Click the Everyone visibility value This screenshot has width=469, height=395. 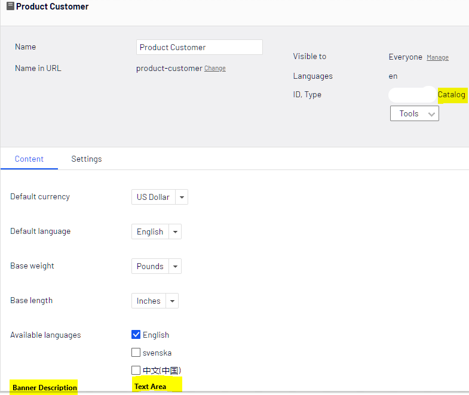(405, 57)
